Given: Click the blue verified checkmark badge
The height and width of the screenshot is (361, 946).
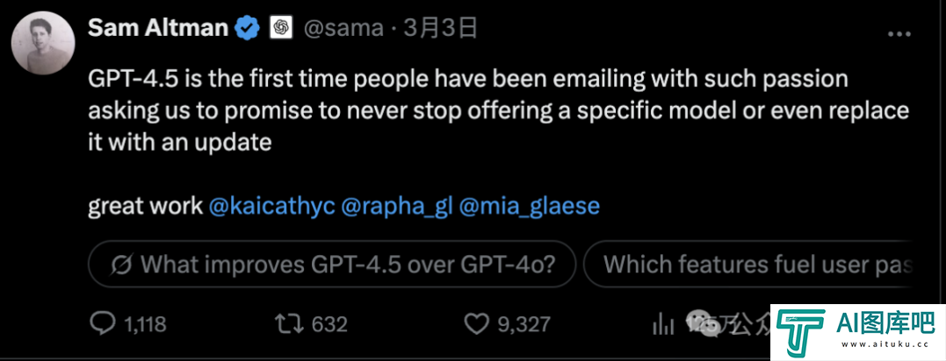Looking at the screenshot, I should coord(248,29).
